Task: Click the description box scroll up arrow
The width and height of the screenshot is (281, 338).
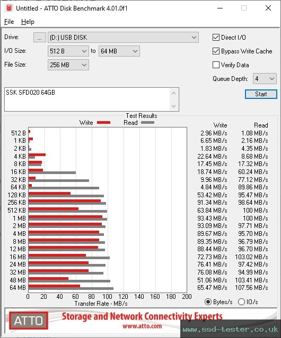Action: pyautogui.click(x=174, y=93)
